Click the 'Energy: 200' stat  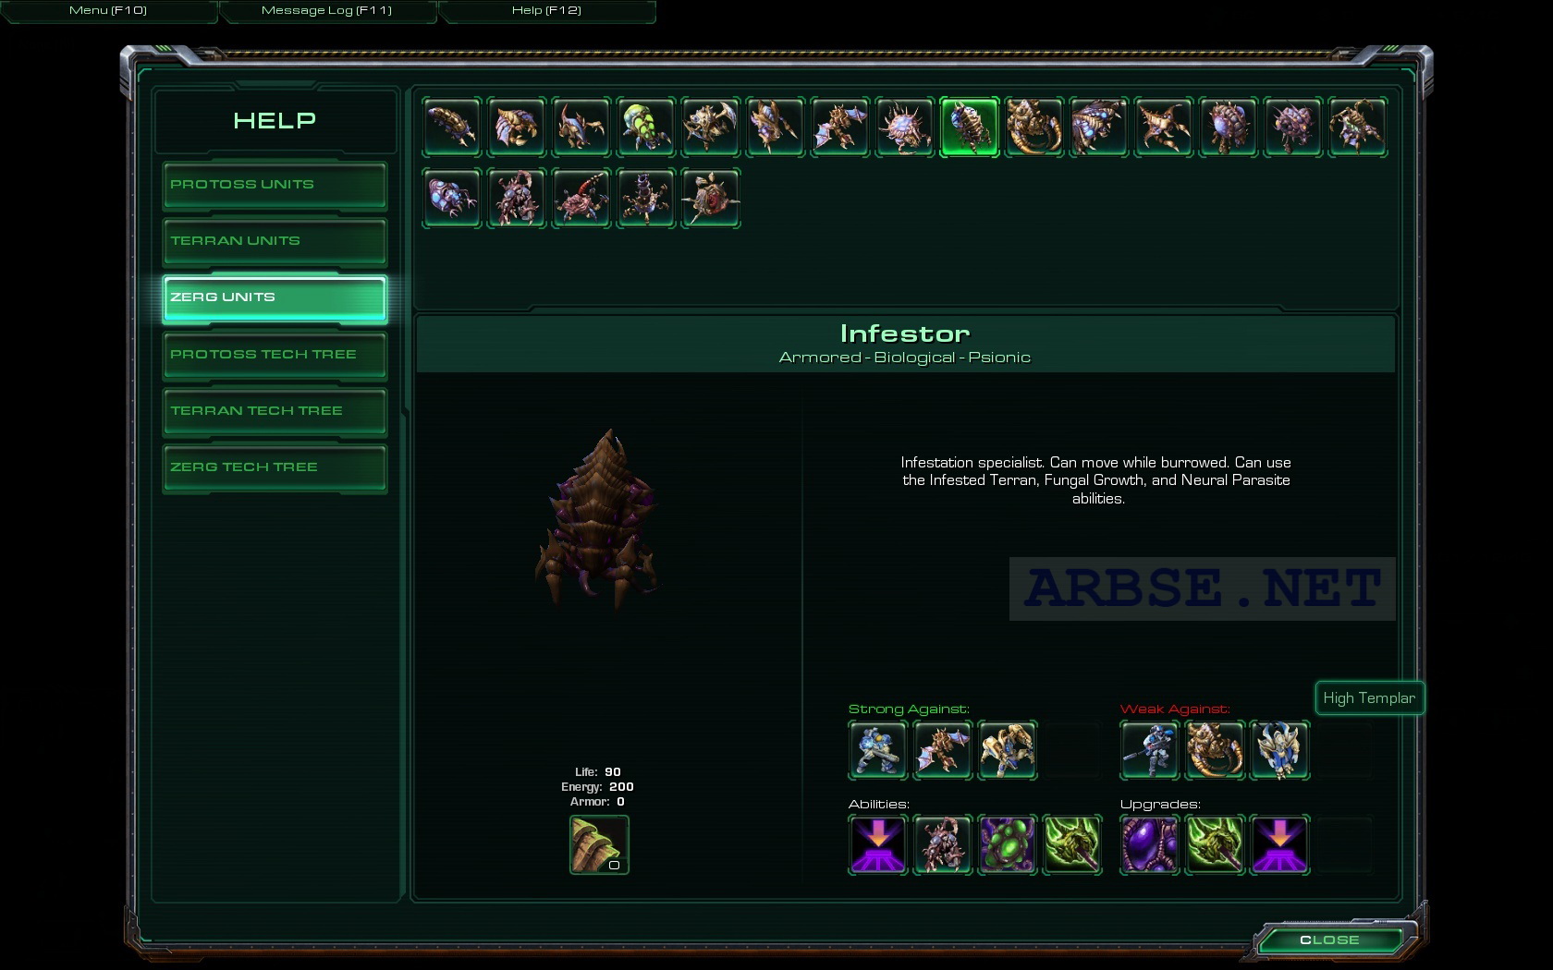click(x=597, y=787)
